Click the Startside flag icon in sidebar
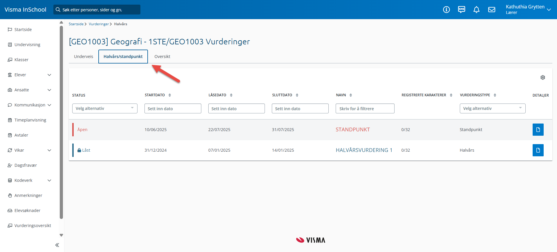This screenshot has width=557, height=252. [x=10, y=30]
